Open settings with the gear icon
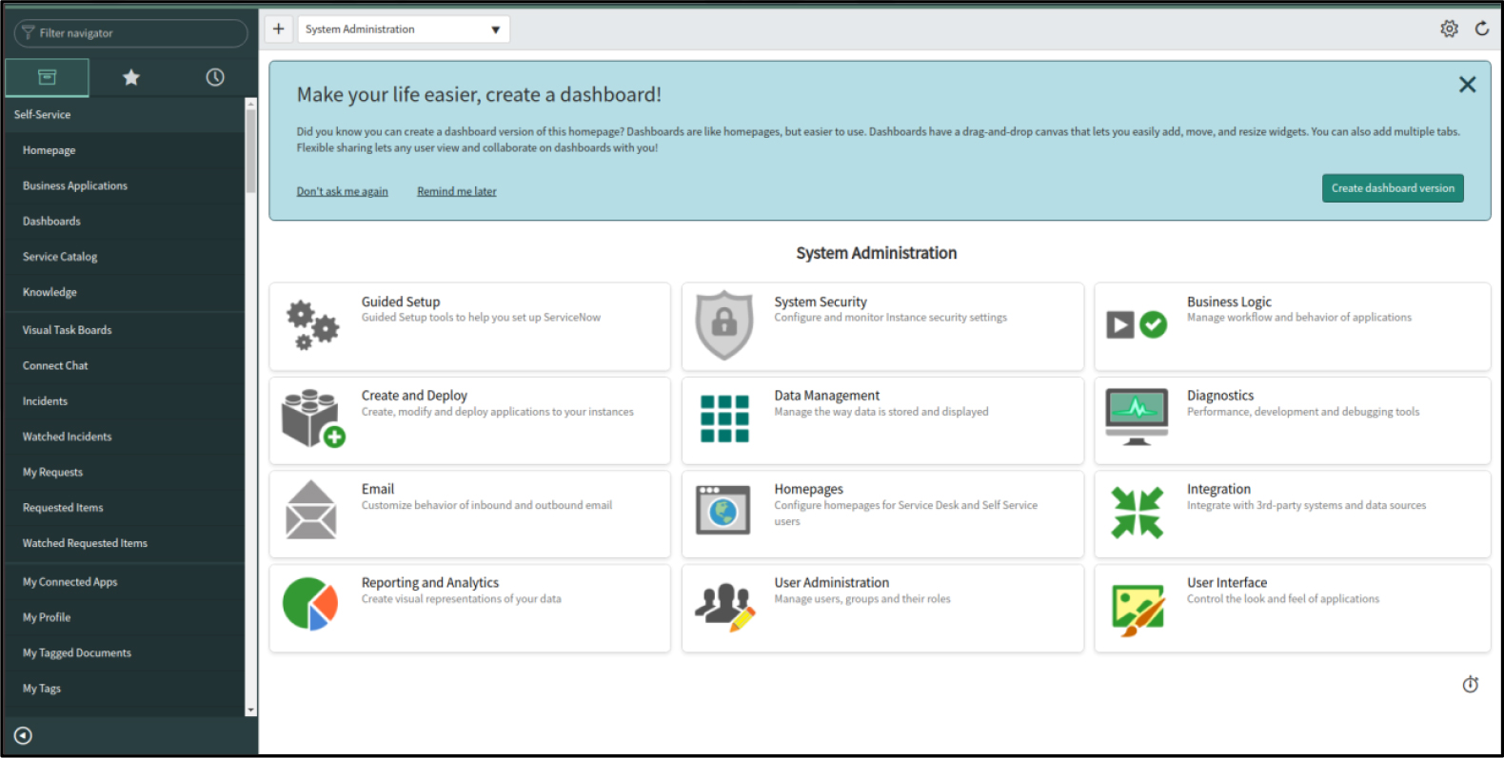Viewport: 1504px width, 758px height. coord(1449,29)
